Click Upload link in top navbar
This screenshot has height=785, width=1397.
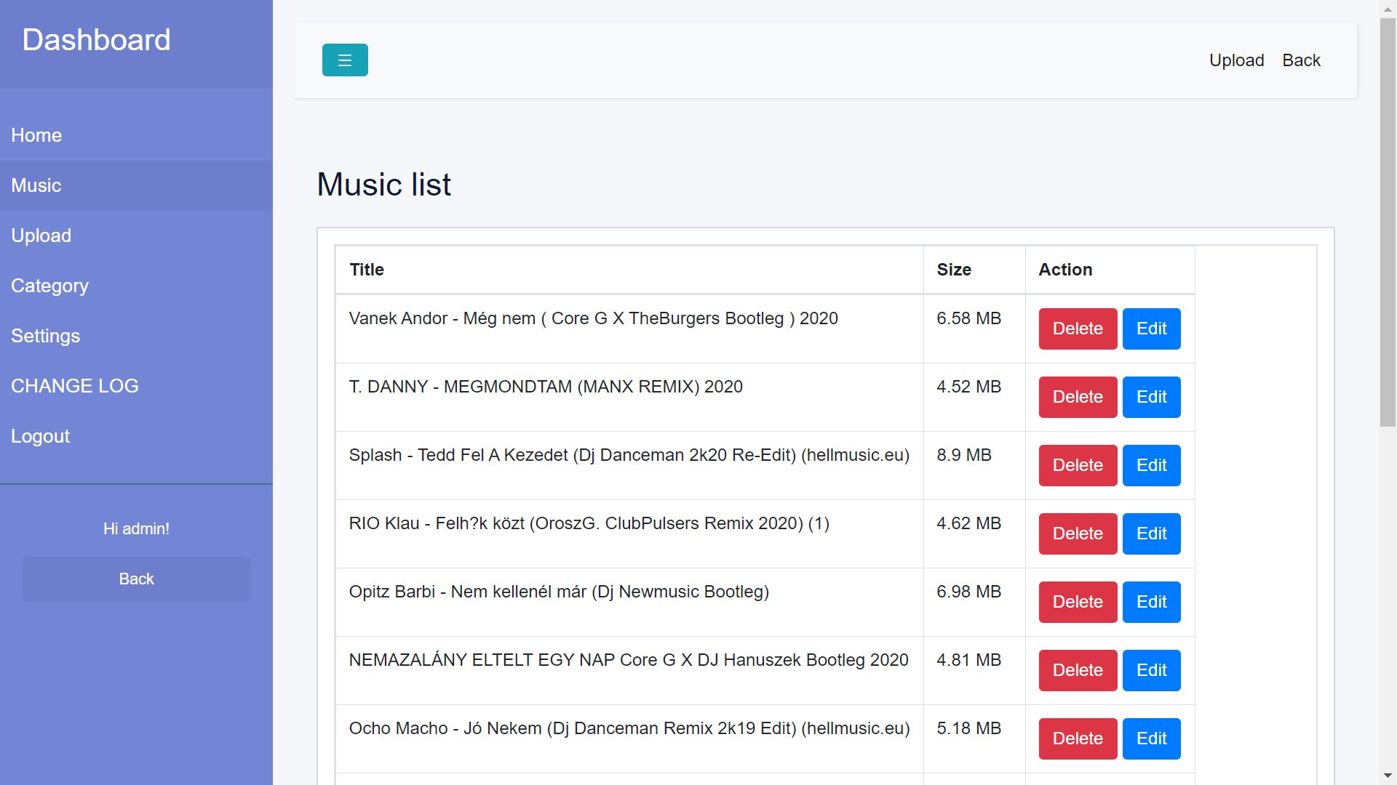[x=1236, y=60]
